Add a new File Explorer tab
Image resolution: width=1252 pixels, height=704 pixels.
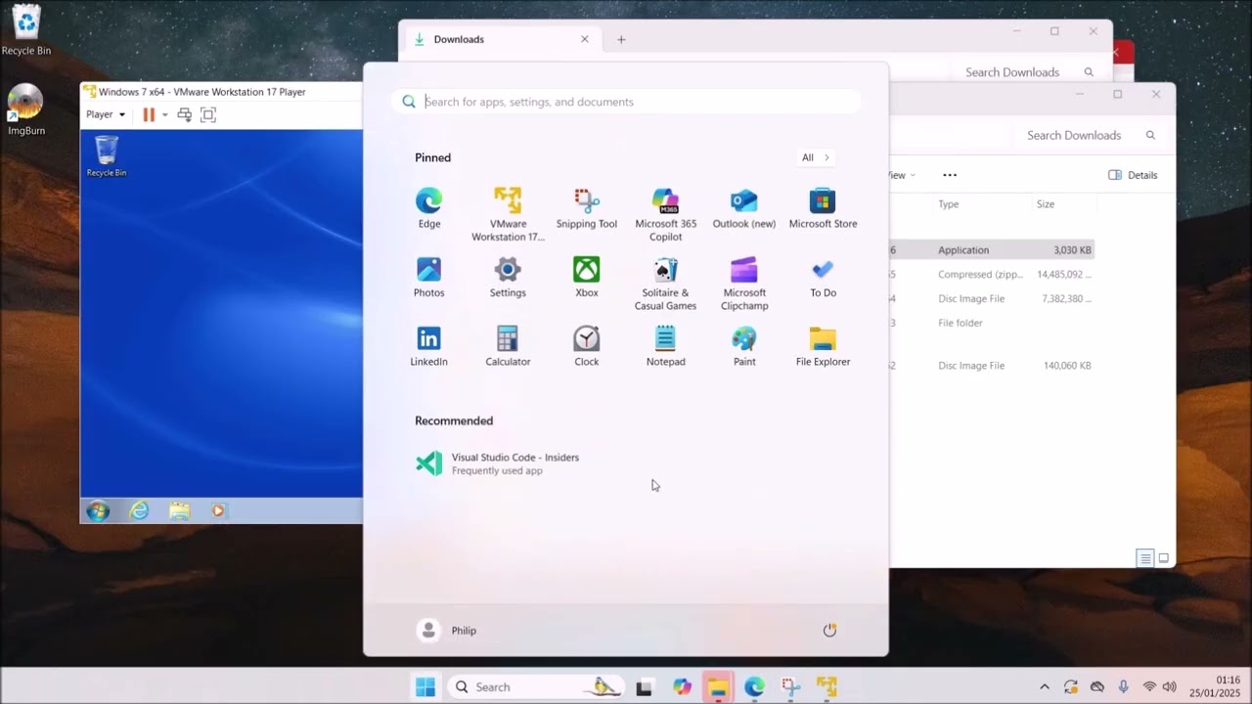(x=621, y=39)
